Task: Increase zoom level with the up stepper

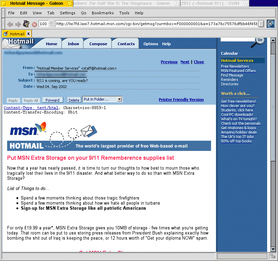Action: coord(51,22)
